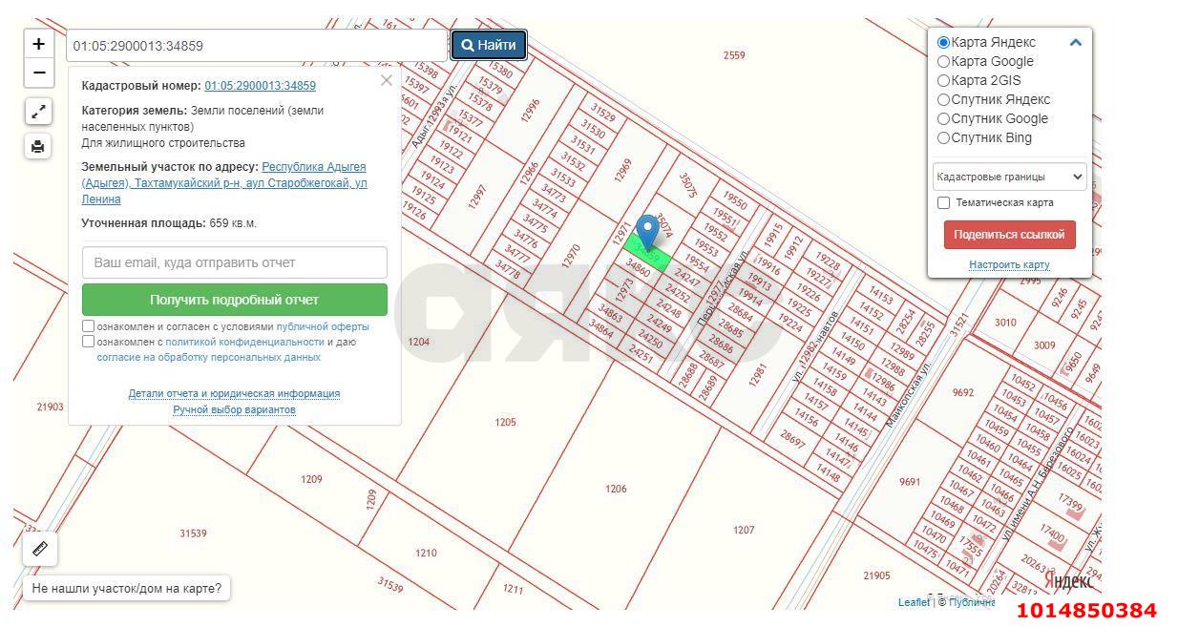
Task: Select Карта Google map layer
Action: (x=944, y=62)
